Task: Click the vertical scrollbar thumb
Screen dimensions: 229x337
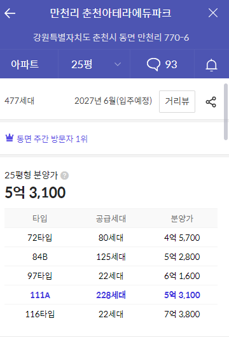Action: pos(226,111)
